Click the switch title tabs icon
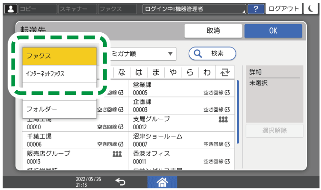The width and height of the screenshot is (321, 190). pyautogui.click(x=225, y=72)
